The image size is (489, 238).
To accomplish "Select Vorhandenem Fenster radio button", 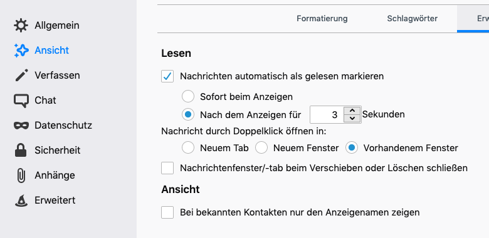I will coord(352,148).
